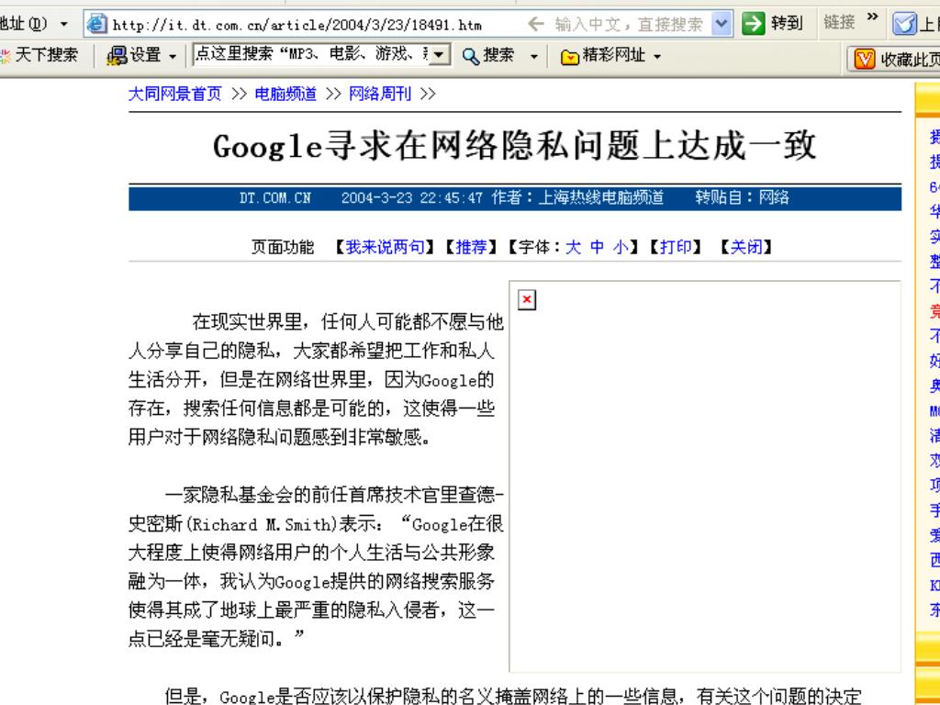940x705 pixels.
Task: Click the broken image red X icon
Action: (526, 299)
